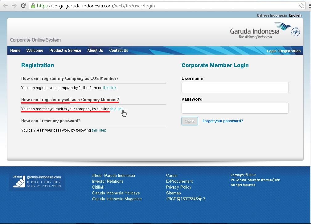This screenshot has height=224, width=311.
Task: Bookmark the page with the star icon
Action: click(301, 6)
